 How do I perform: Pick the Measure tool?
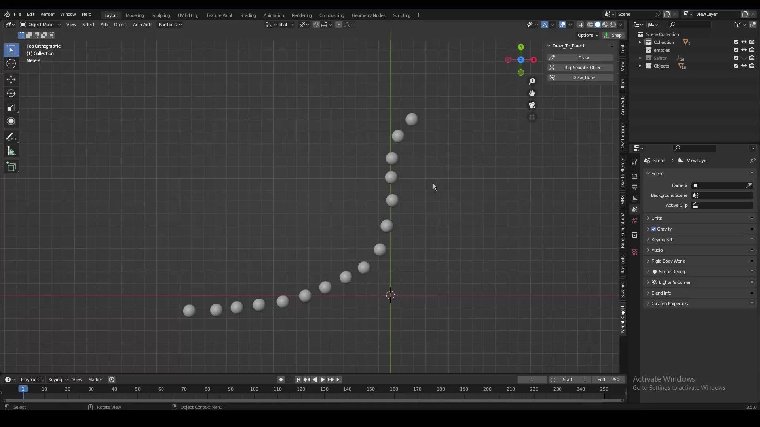tap(11, 151)
